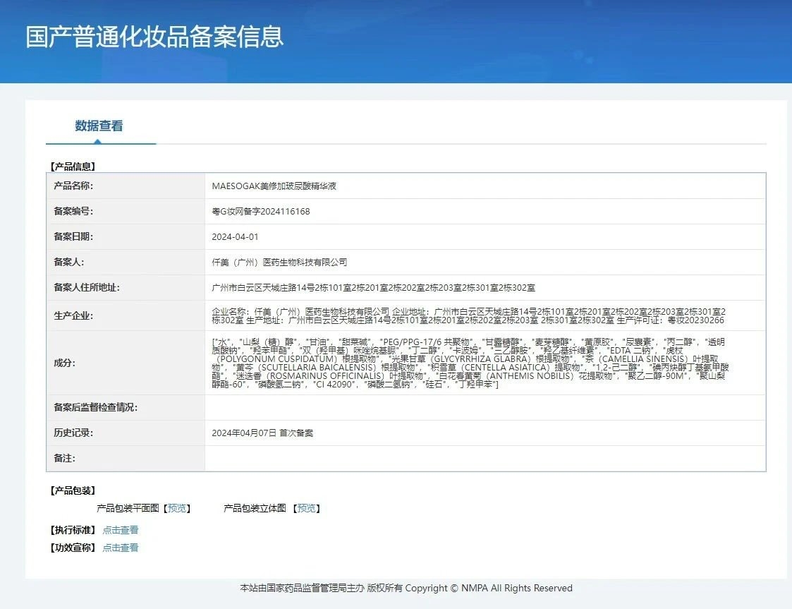Screen dimensions: 792x609
Task: Select filing number 粤G妆网备字2024116168
Action: (261, 211)
